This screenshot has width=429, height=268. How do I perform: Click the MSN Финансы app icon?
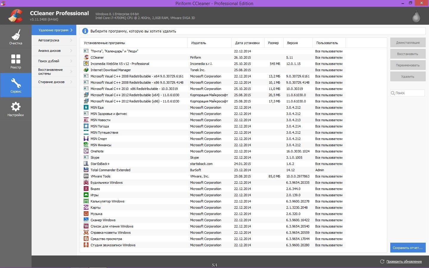coord(86,145)
